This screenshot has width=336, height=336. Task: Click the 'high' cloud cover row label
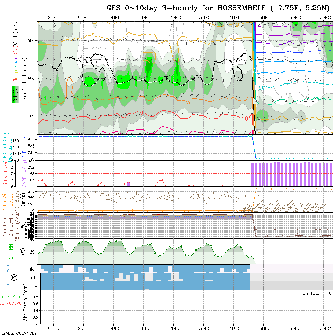coord(33,269)
